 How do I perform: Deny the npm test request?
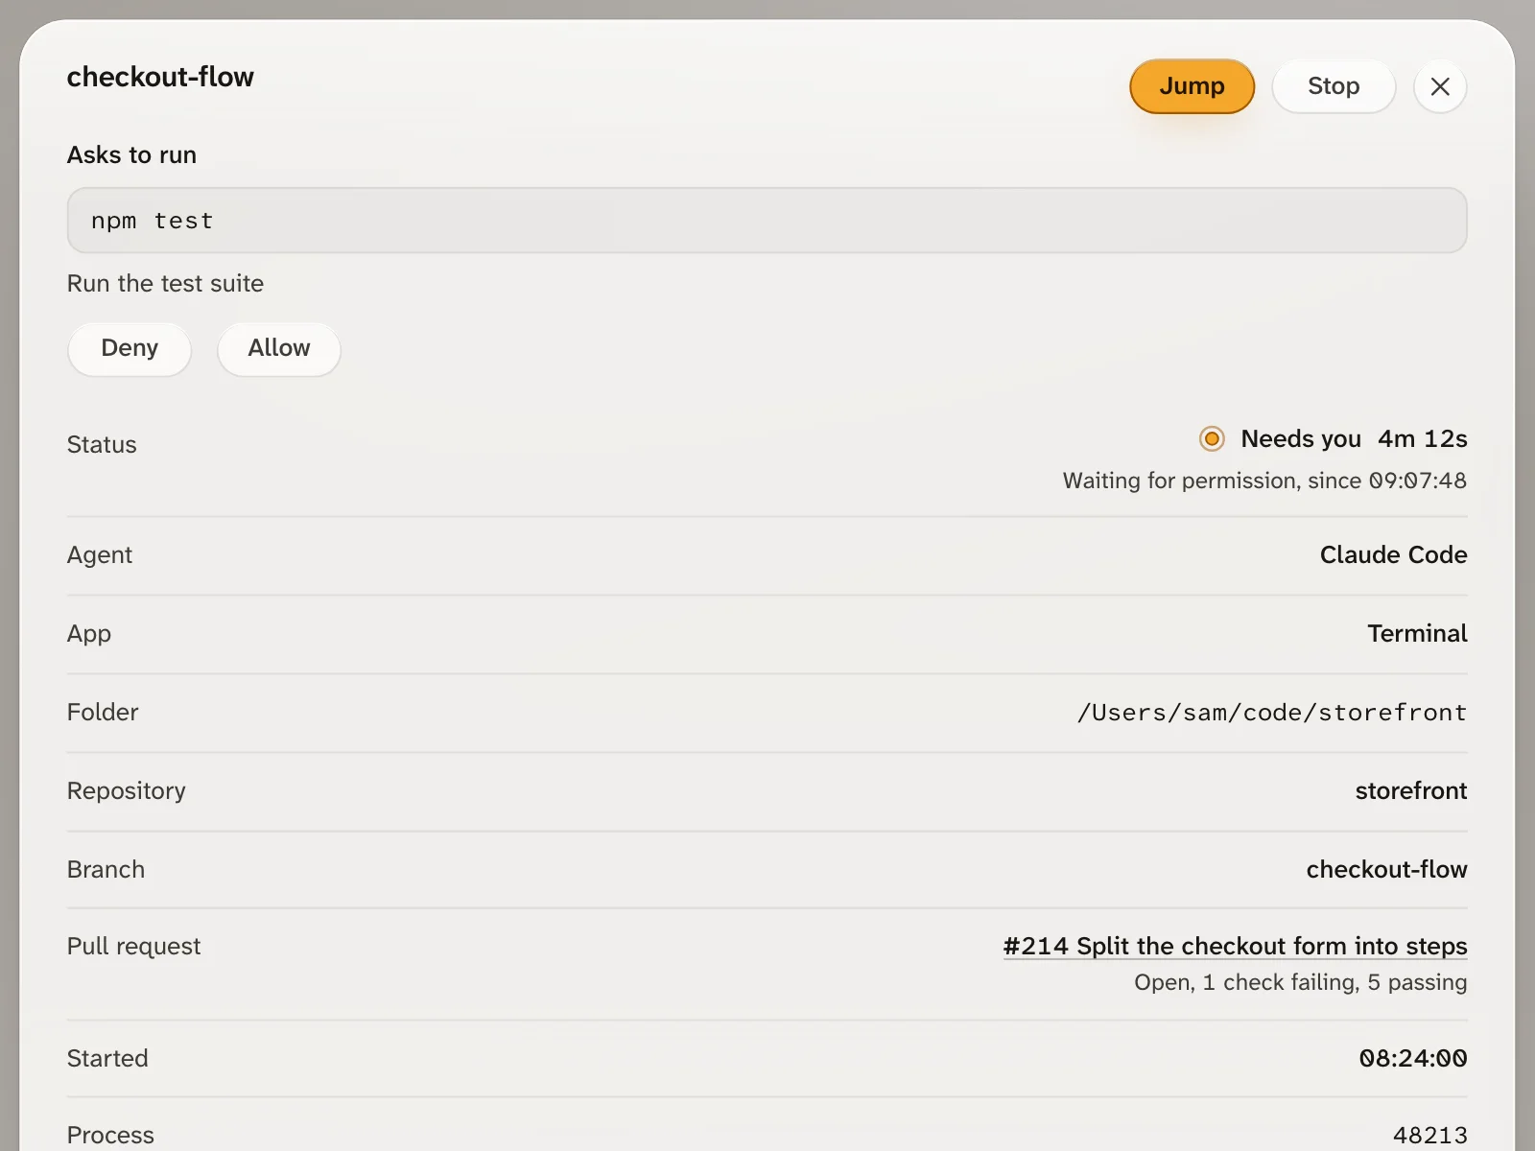pos(130,348)
